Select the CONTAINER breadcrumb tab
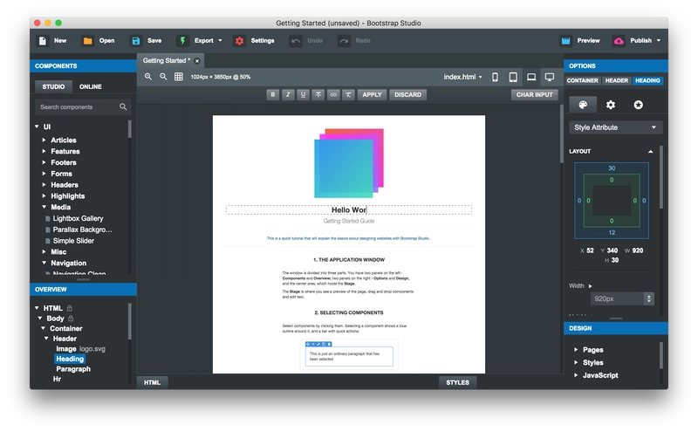Screen dimensions: 698x432 click(582, 80)
